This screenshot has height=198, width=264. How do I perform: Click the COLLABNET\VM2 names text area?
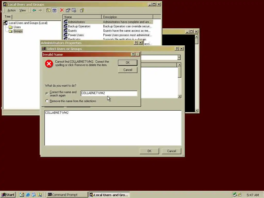pos(113,128)
